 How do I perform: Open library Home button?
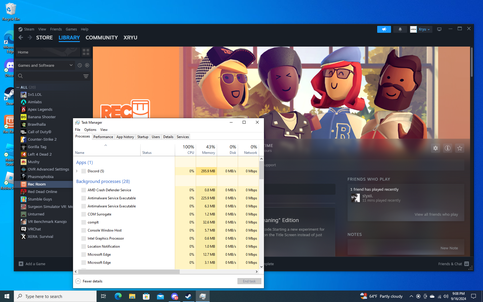click(48, 52)
